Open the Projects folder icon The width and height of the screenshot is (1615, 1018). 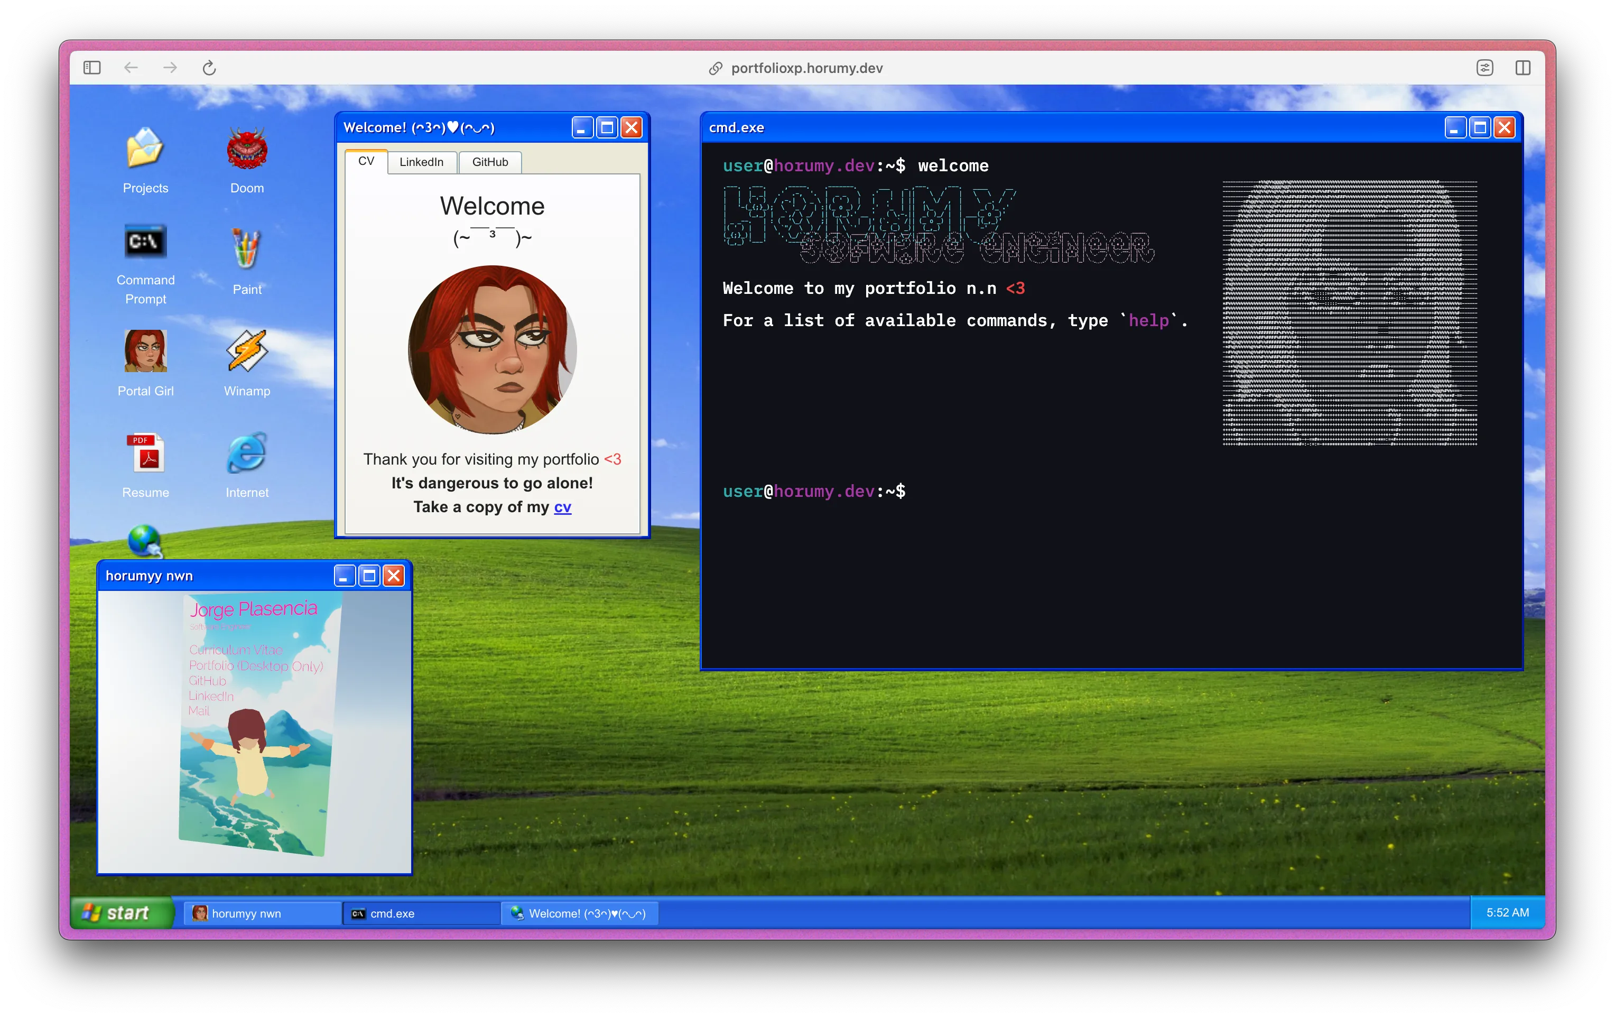click(x=145, y=150)
